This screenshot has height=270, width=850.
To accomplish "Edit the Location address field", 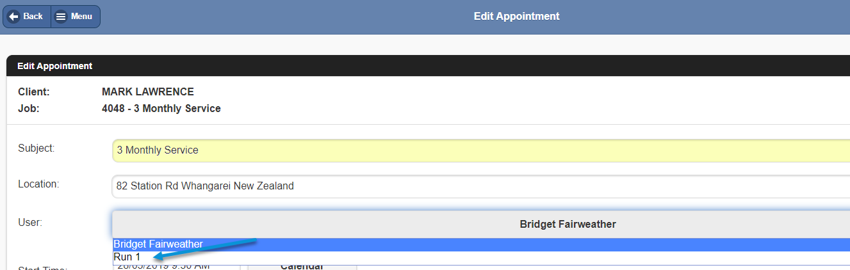I will point(480,186).
